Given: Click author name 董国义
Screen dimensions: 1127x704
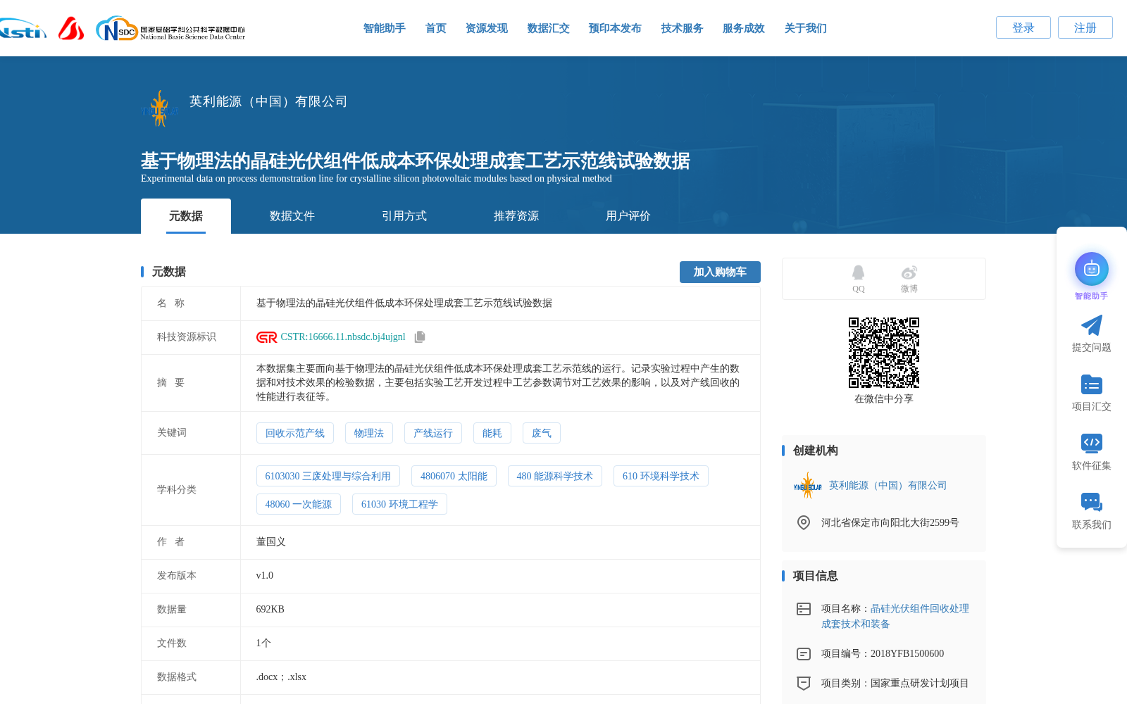Looking at the screenshot, I should coord(271,542).
